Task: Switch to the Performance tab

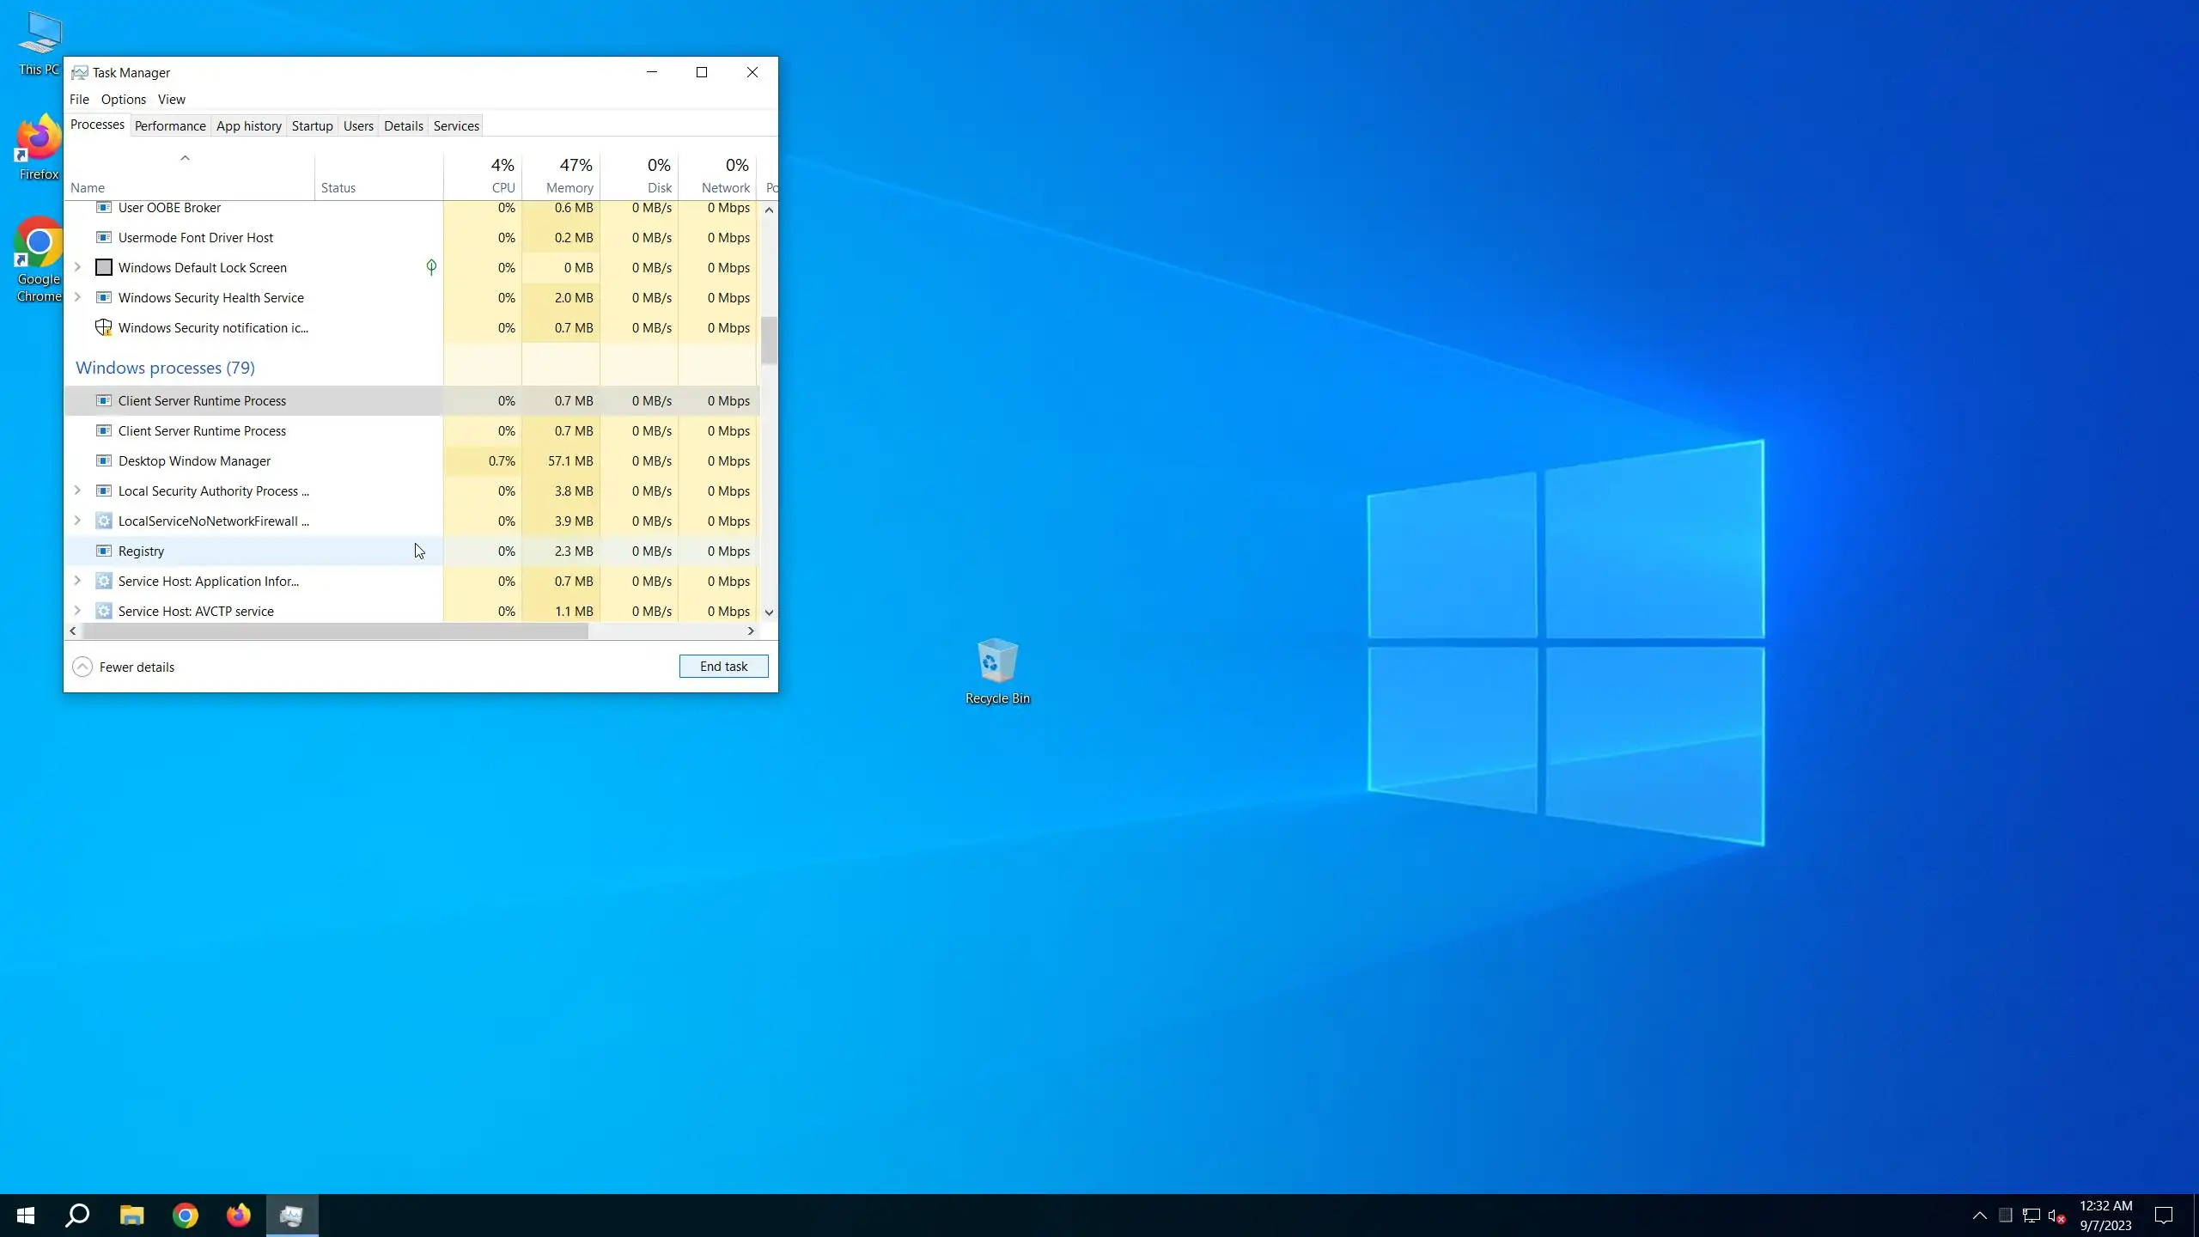Action: pyautogui.click(x=170, y=126)
